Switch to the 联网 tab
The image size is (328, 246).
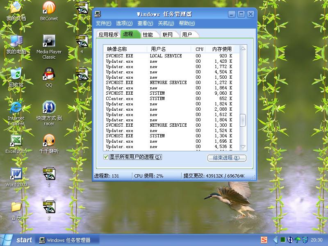tap(169, 34)
